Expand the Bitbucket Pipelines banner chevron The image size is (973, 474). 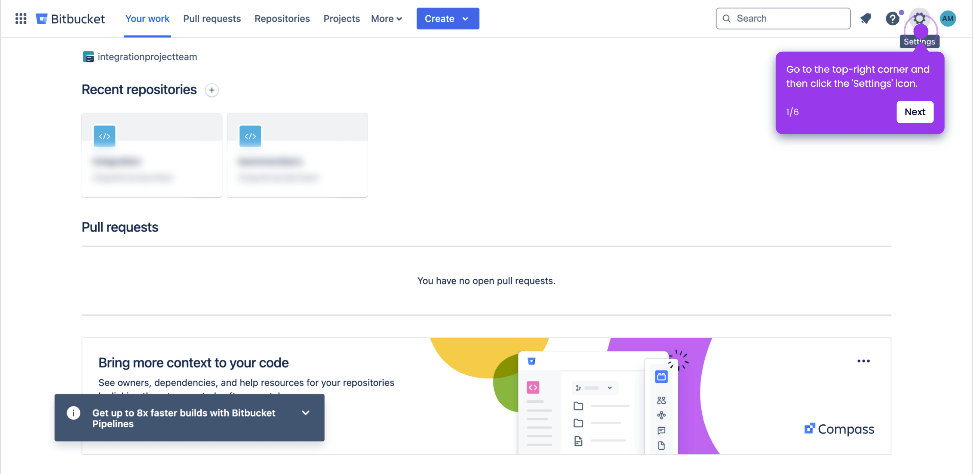tap(305, 413)
